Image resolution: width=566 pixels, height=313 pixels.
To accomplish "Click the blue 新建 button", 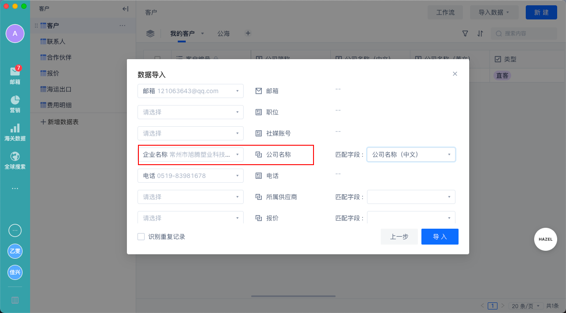I will [541, 12].
